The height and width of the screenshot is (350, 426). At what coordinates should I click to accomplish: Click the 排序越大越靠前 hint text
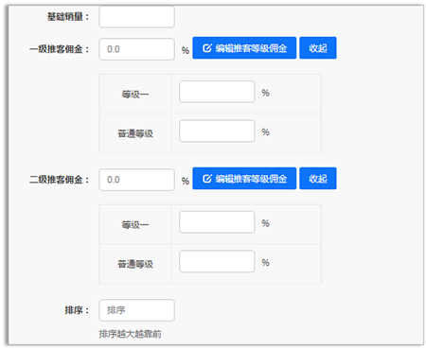coord(130,334)
